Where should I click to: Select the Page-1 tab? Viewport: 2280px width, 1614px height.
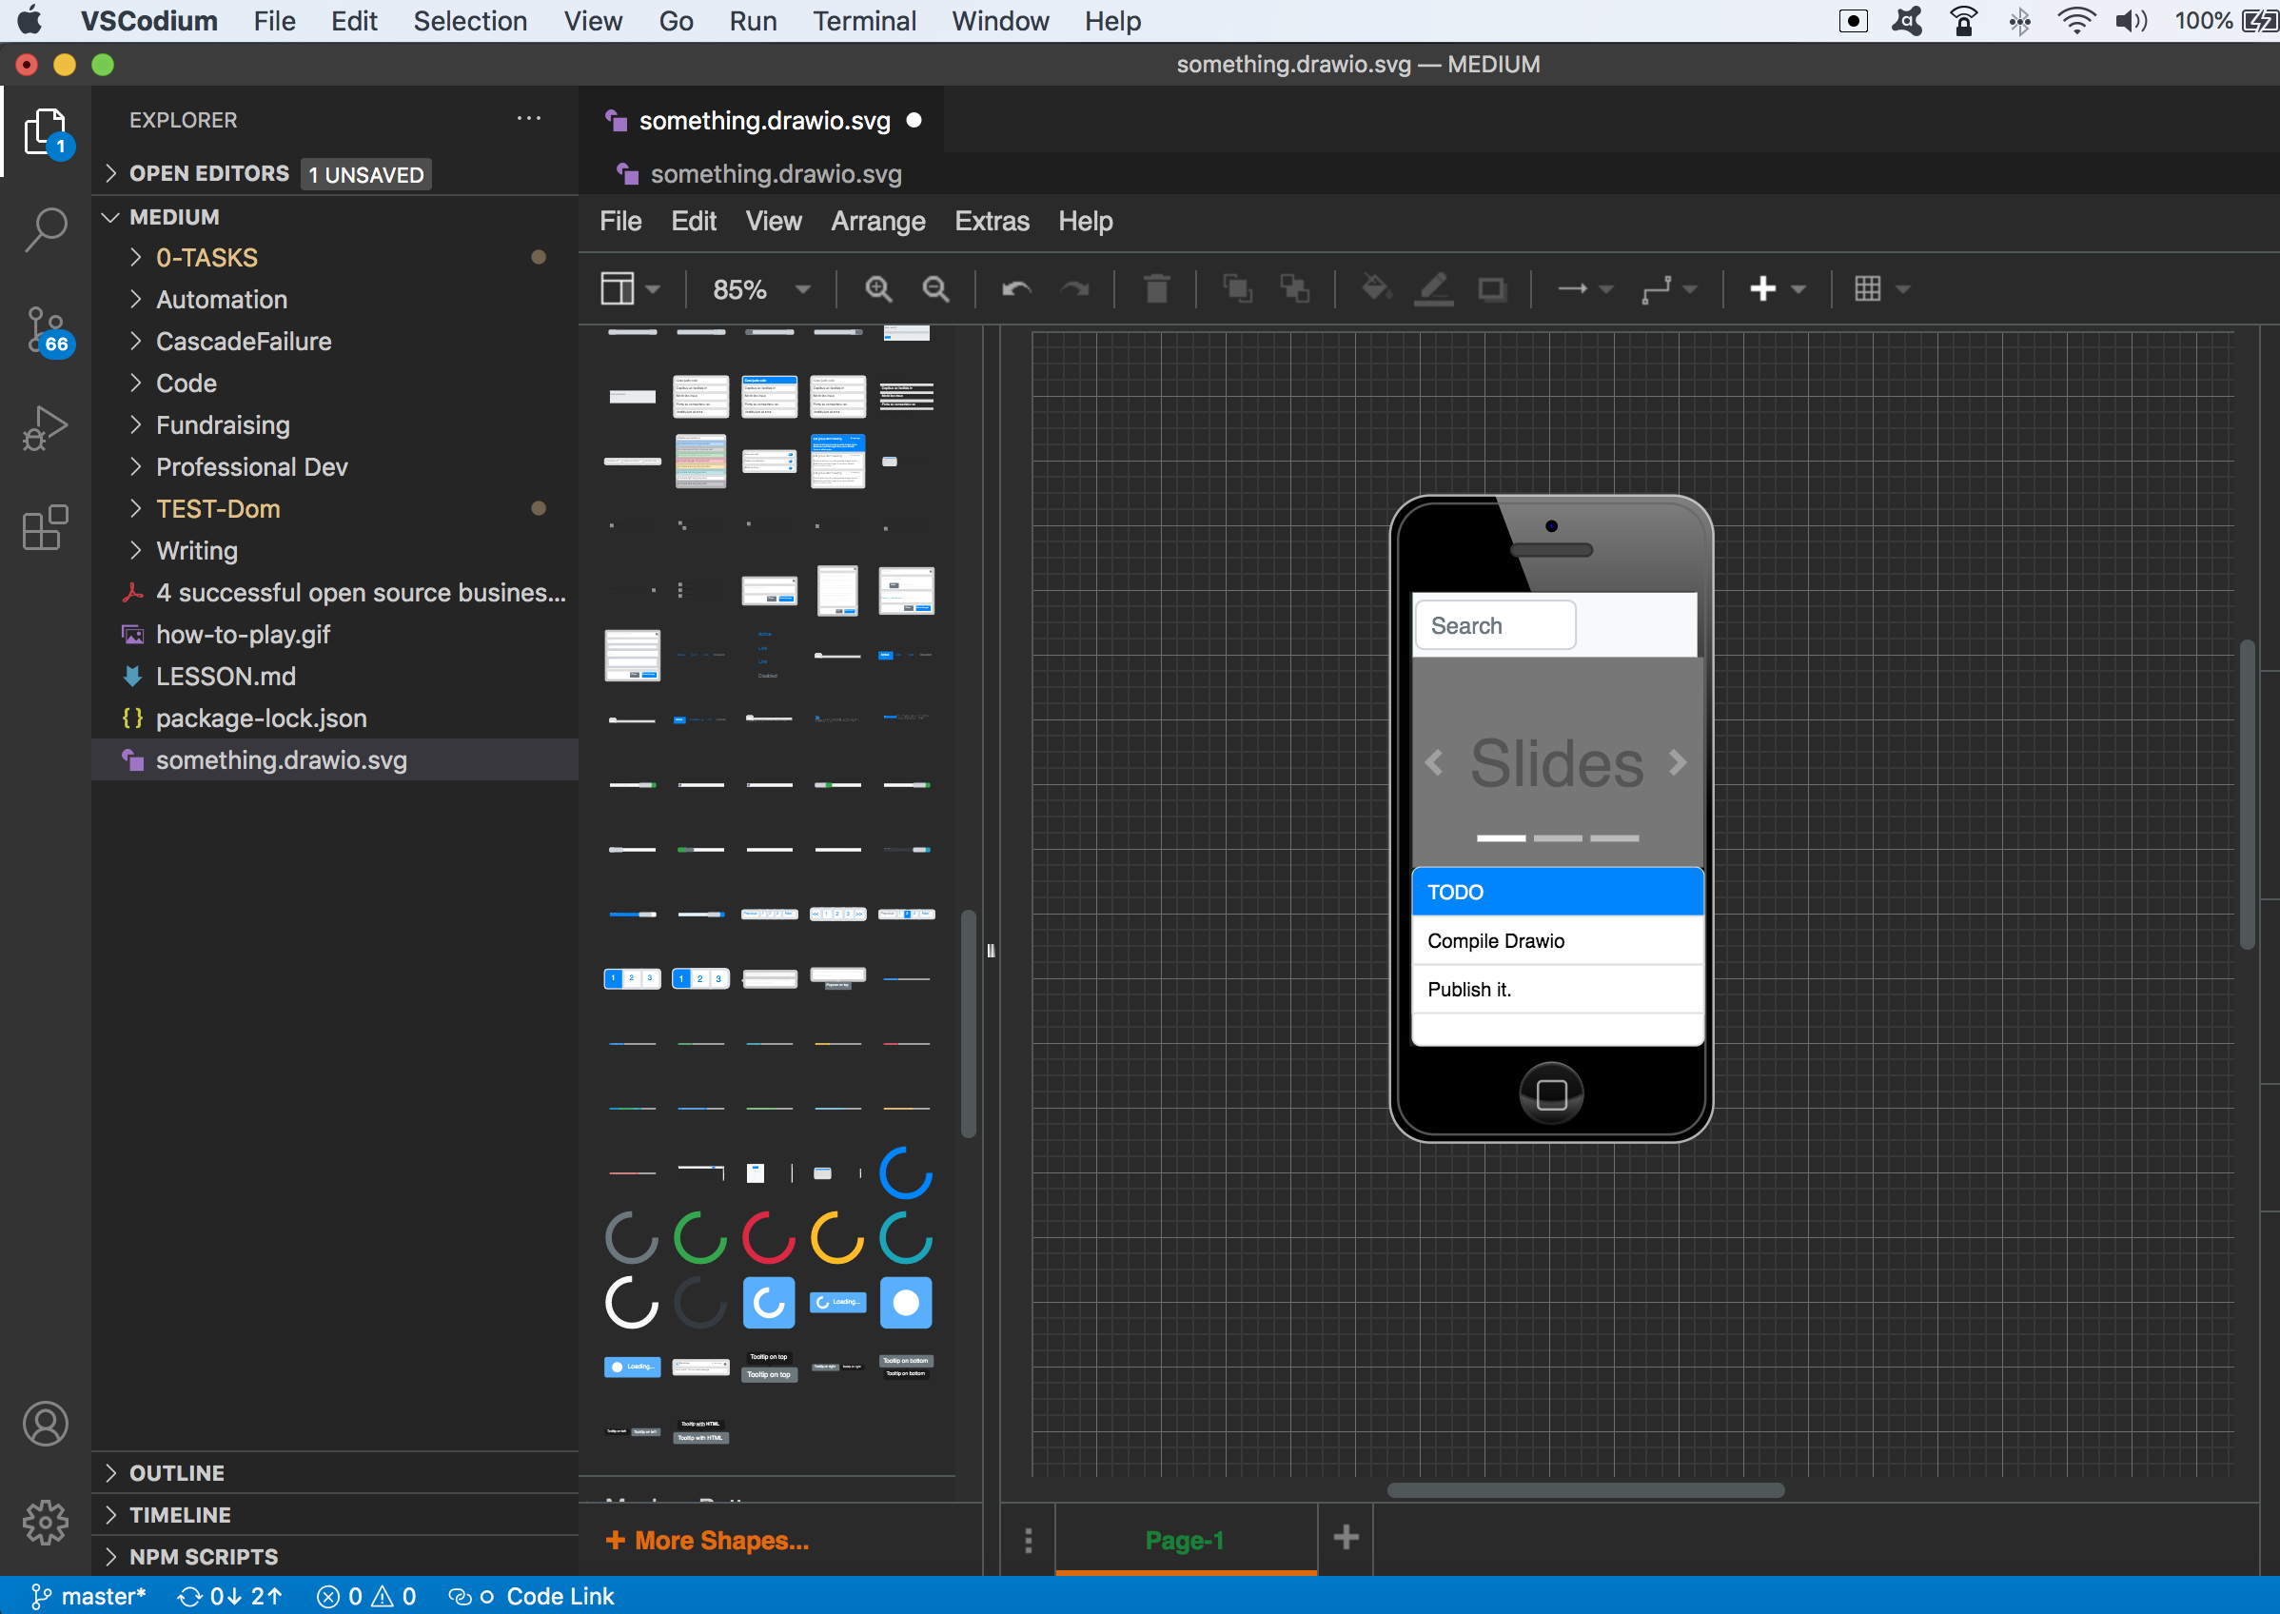tap(1184, 1540)
